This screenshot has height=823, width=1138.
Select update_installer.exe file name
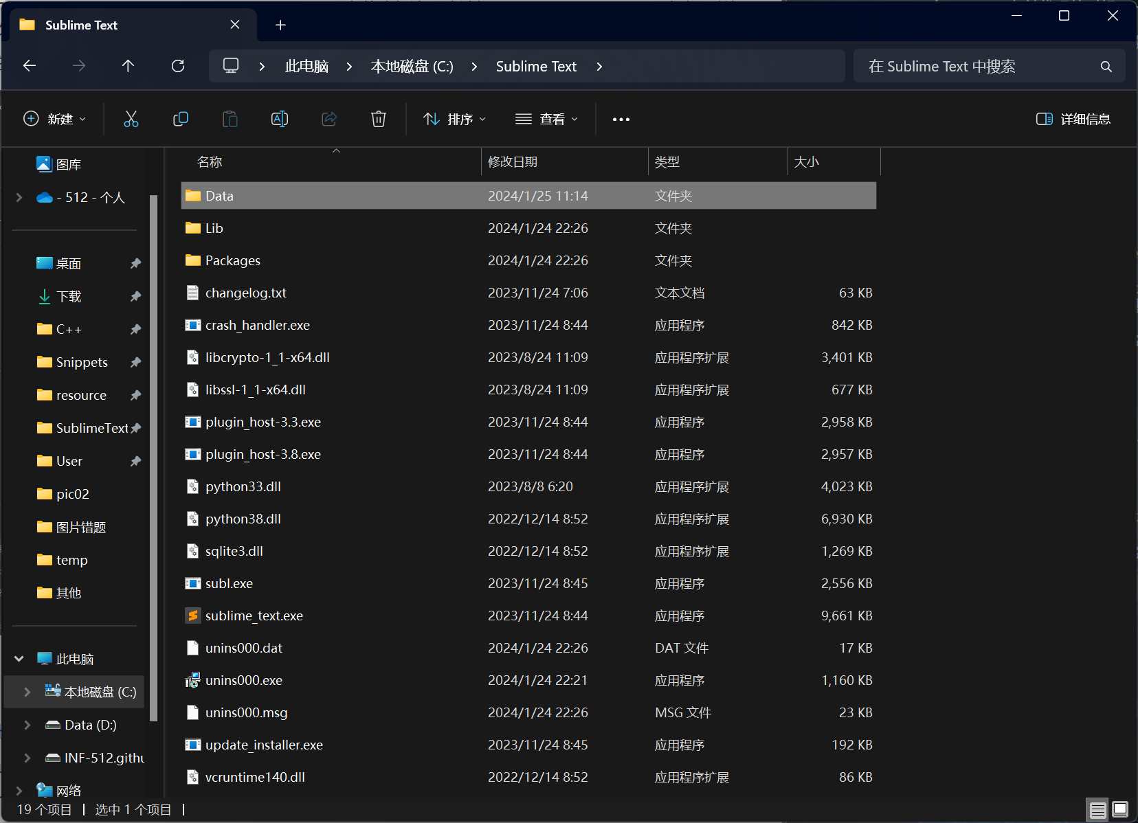(x=264, y=745)
